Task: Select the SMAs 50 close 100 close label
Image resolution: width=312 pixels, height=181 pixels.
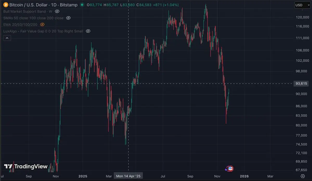Action: pyautogui.click(x=33, y=18)
